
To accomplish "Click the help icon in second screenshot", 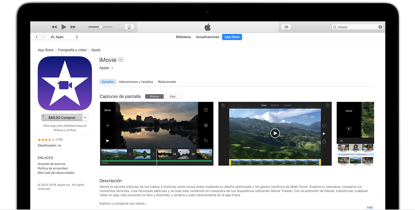I will coord(328,105).
